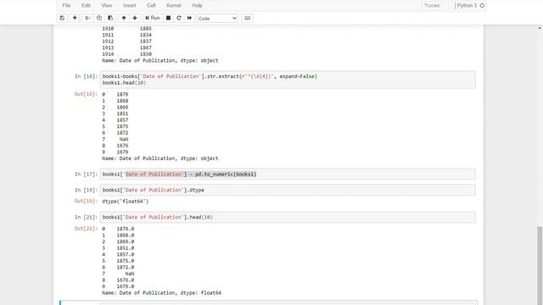Screen dimensions: 543x305
Task: Open the Cell menu
Action: pyautogui.click(x=151, y=6)
